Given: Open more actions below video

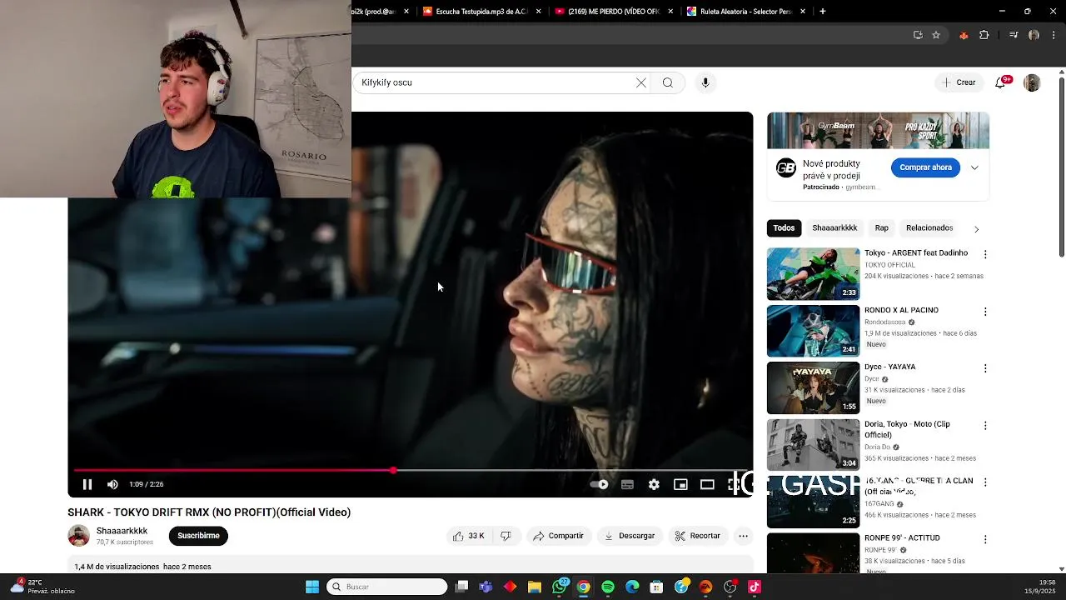Looking at the screenshot, I should coord(744,536).
